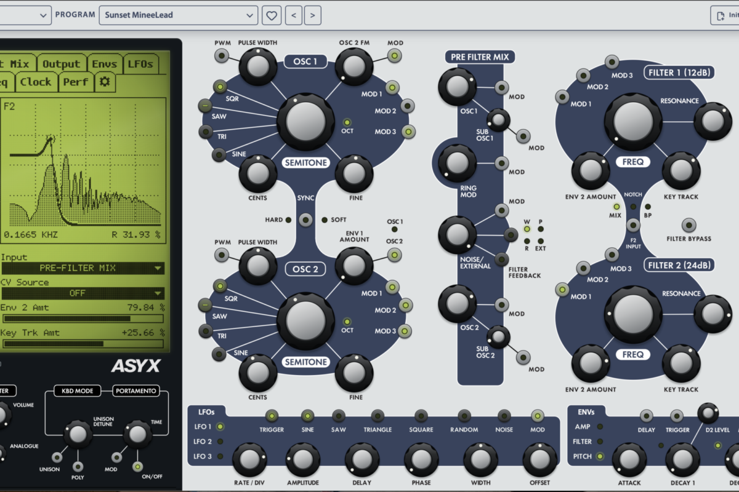Select LFO SQUARE shape button
The height and width of the screenshot is (492, 739).
pos(421,416)
